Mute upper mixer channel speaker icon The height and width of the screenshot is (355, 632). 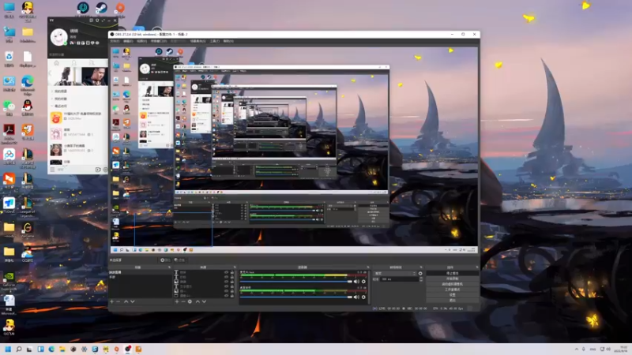tap(356, 282)
